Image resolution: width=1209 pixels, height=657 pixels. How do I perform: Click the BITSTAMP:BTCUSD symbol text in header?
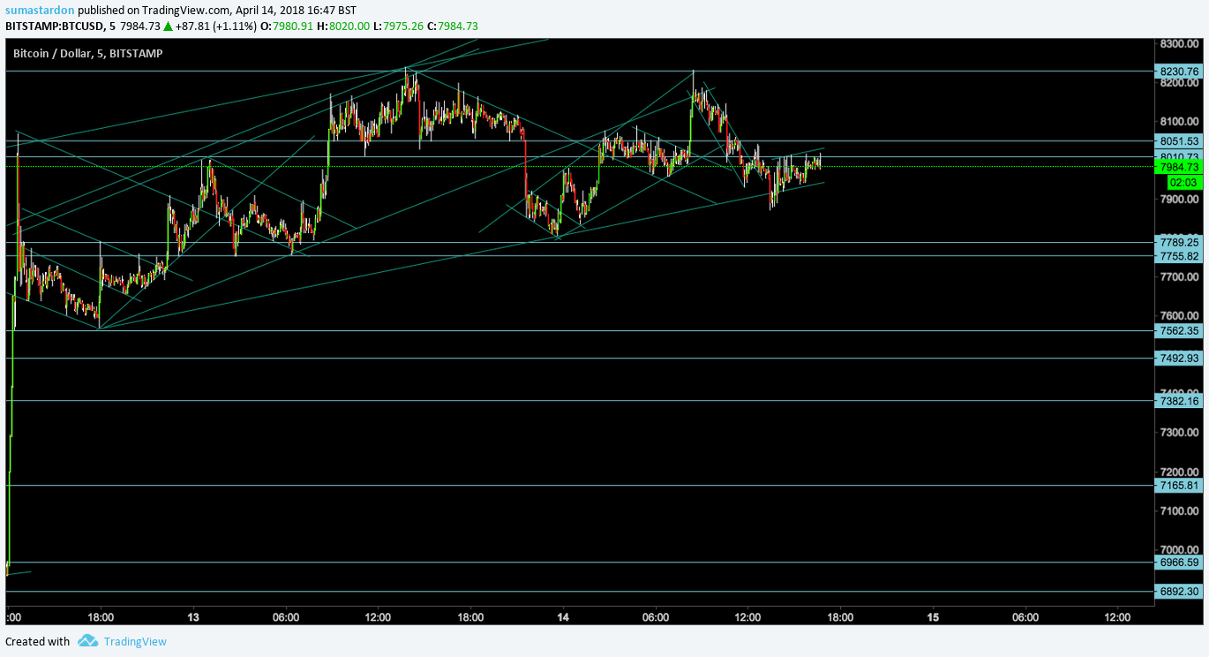[x=56, y=26]
